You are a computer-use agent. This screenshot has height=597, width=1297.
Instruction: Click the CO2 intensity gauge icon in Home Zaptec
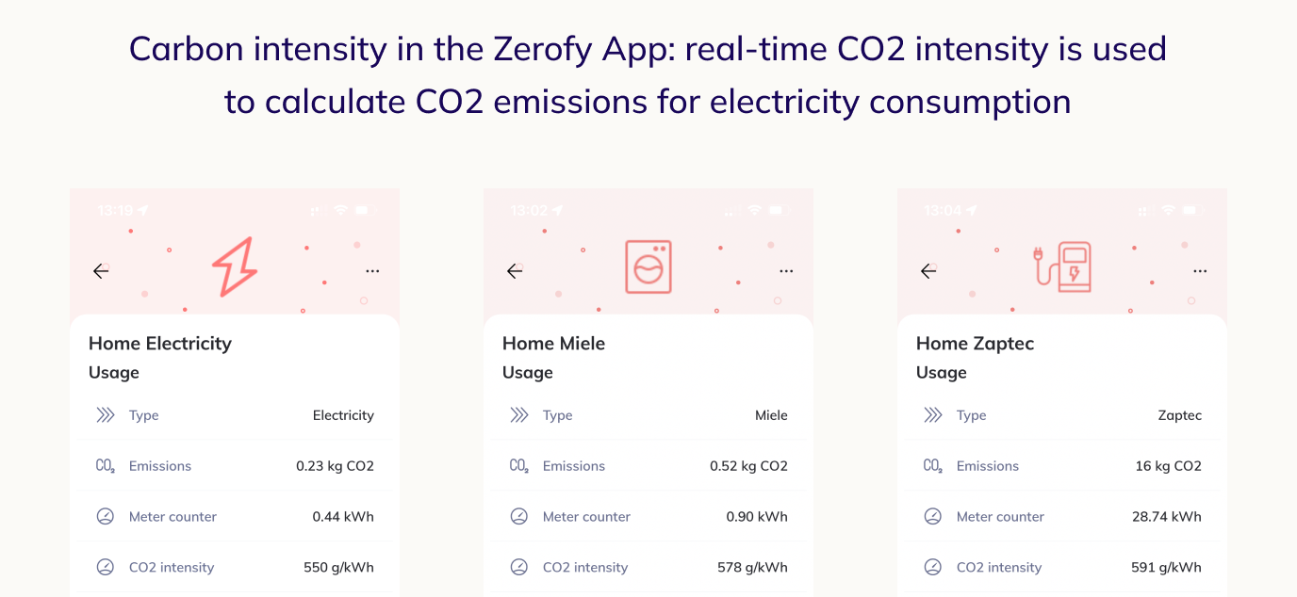pyautogui.click(x=933, y=567)
